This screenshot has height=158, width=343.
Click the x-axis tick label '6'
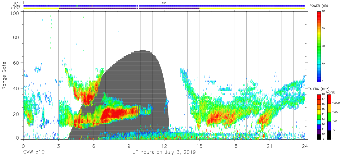[x=94, y=146]
